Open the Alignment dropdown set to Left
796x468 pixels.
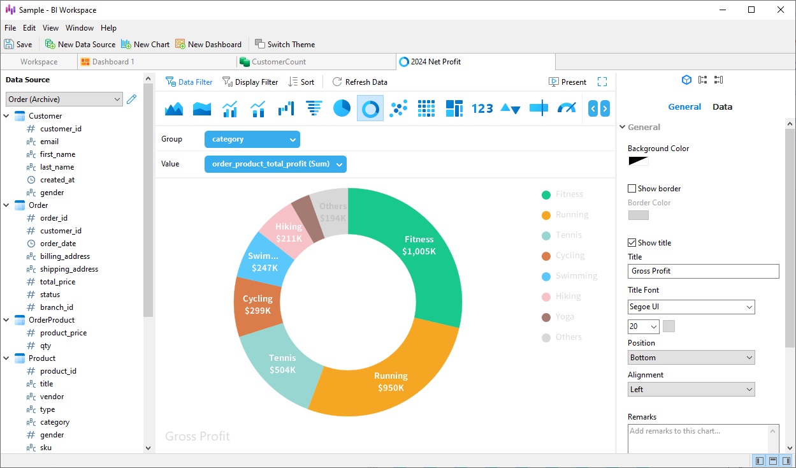(691, 389)
